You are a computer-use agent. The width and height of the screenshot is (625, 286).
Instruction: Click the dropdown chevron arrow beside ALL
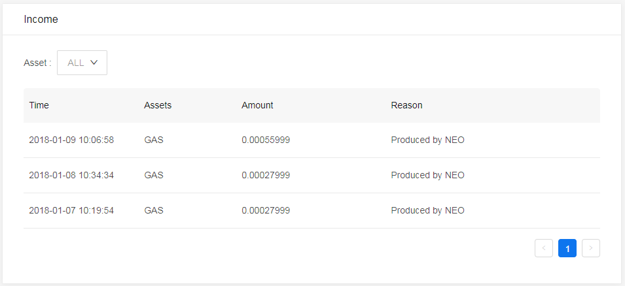94,63
